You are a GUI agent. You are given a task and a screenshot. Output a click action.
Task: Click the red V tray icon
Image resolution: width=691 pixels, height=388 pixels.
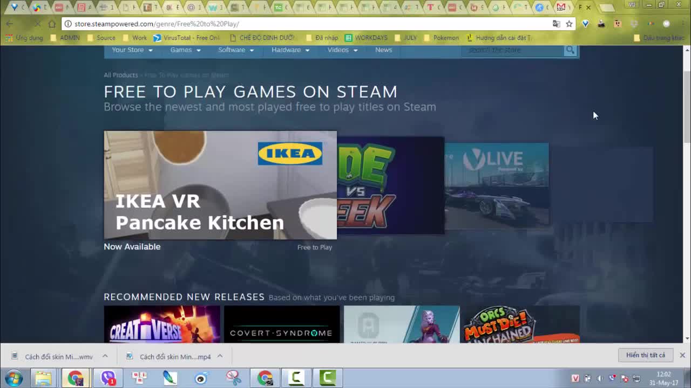pos(575,378)
